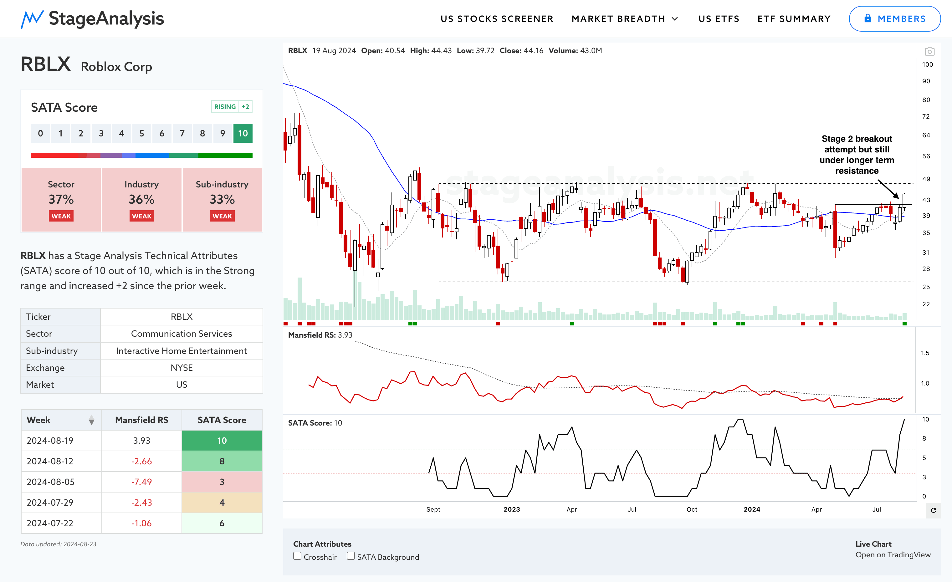Click the Close 44.16 chart value
Screen dimensions: 952x582
521,51
